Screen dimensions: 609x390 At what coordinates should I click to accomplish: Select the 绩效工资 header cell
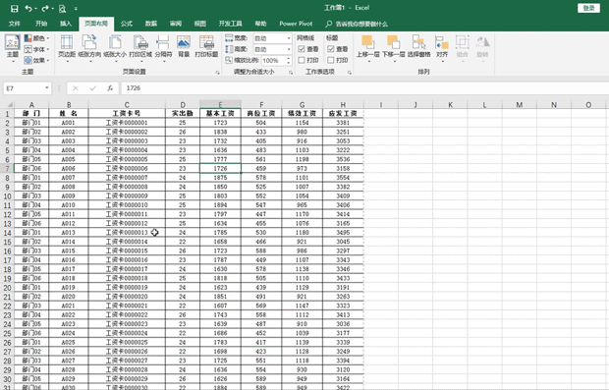tap(302, 113)
